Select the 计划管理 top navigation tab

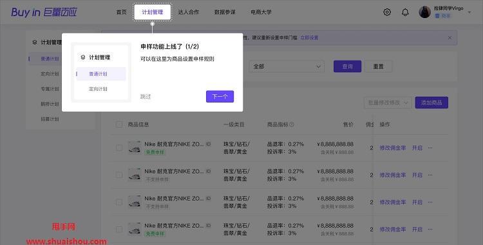(152, 12)
